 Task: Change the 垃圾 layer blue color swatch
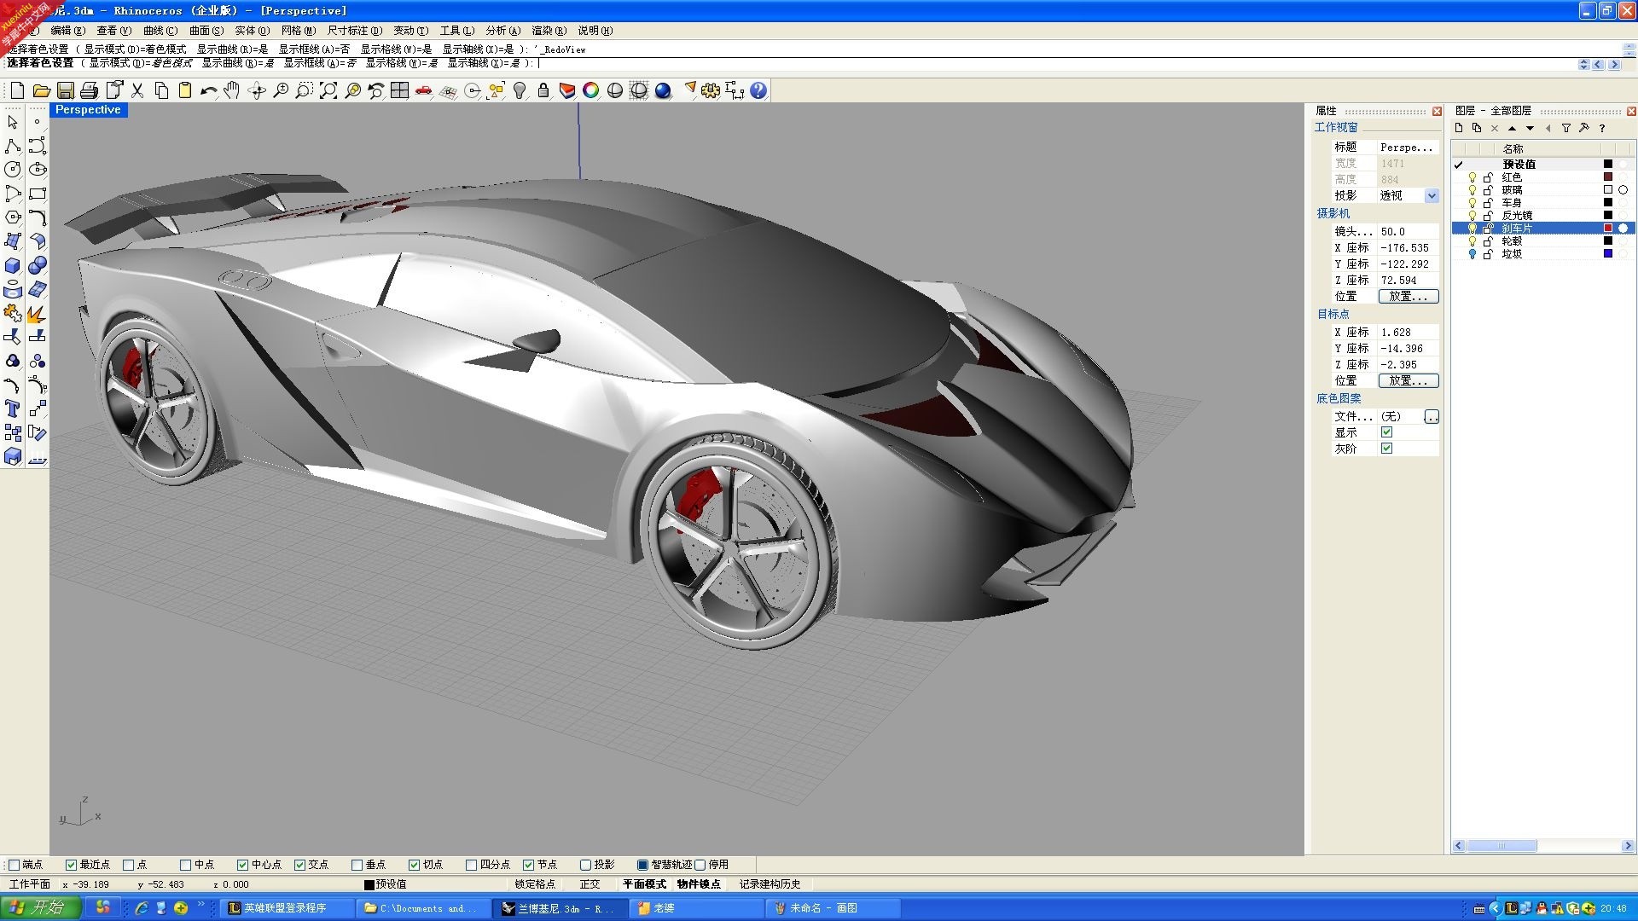tap(1607, 254)
